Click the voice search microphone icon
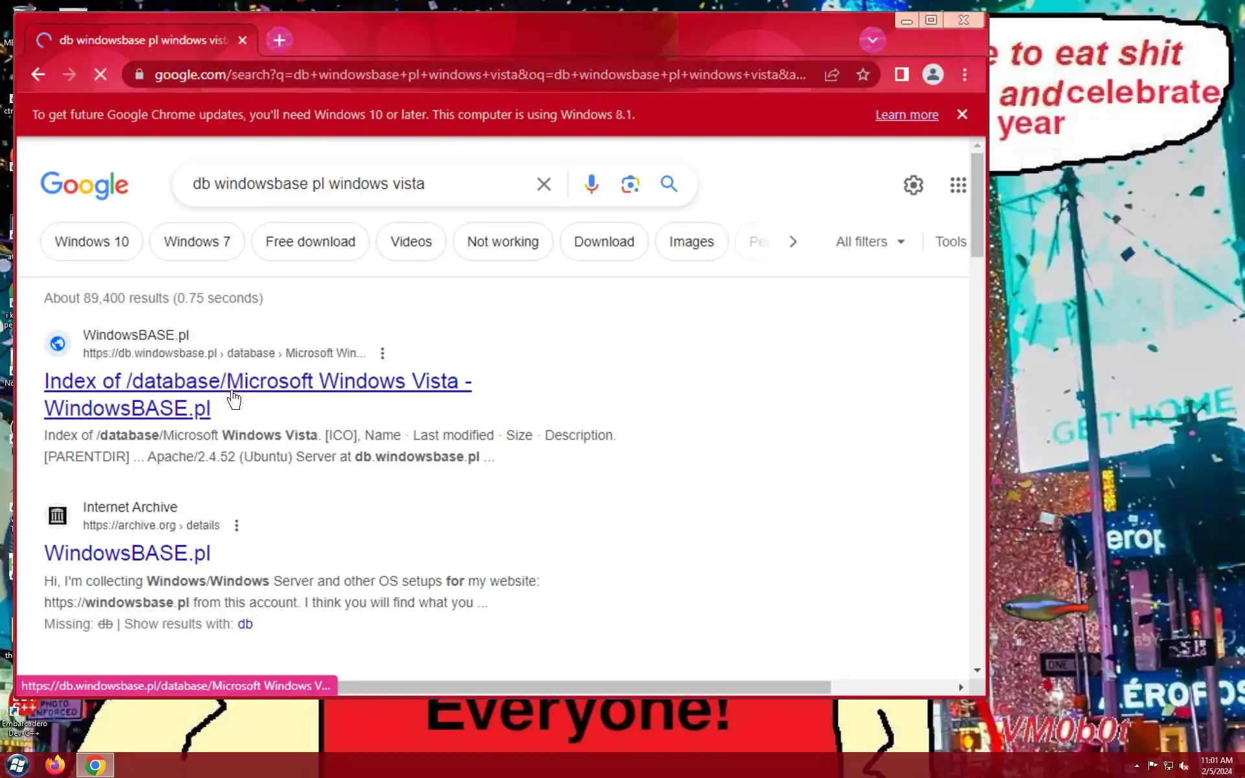 [x=591, y=184]
